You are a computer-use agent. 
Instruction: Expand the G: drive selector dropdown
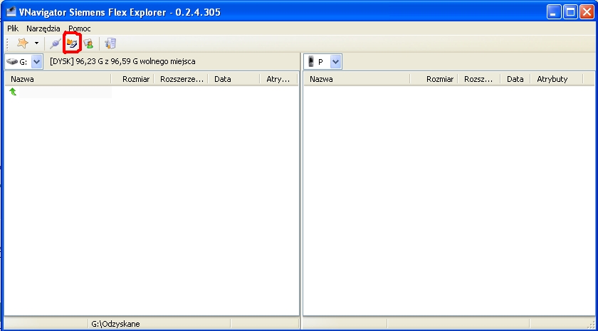pos(37,62)
